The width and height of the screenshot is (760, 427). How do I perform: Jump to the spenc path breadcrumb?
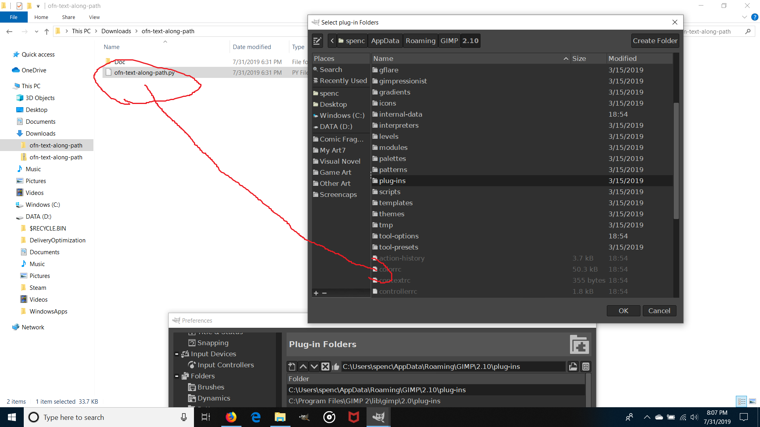point(351,41)
